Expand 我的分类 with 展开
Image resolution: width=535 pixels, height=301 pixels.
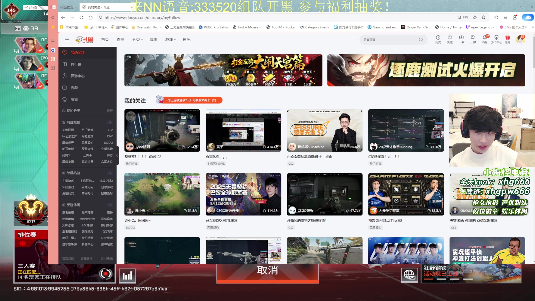[x=110, y=111]
